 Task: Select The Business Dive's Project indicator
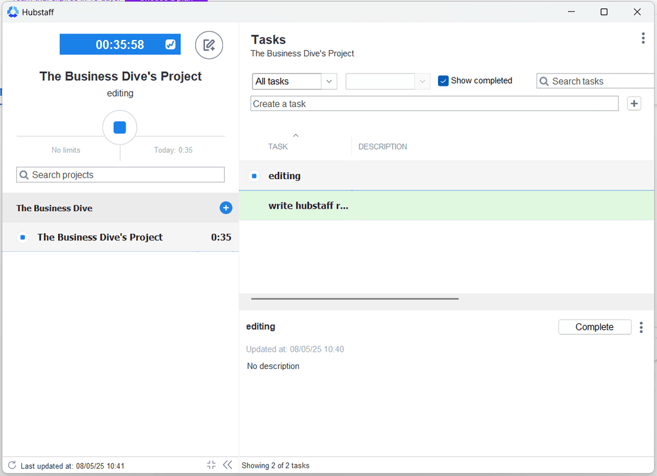[x=23, y=237]
